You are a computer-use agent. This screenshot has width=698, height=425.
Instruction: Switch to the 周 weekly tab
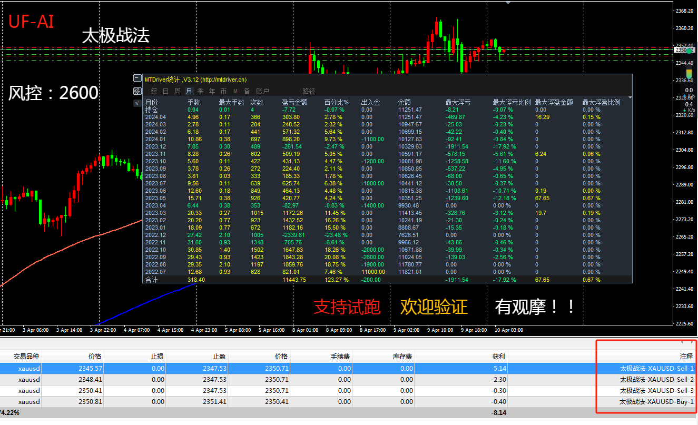(x=178, y=91)
